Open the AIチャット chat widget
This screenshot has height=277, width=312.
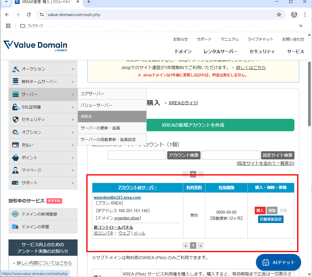pyautogui.click(x=278, y=262)
